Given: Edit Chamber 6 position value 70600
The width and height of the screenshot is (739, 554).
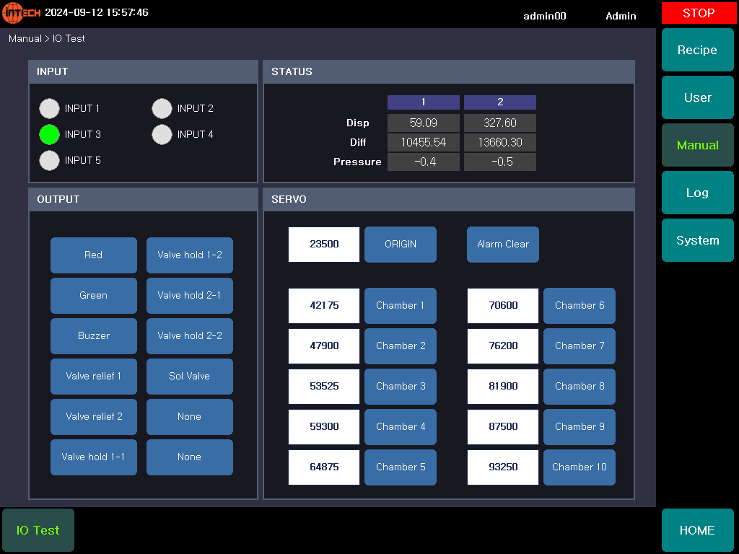Looking at the screenshot, I should [x=503, y=306].
